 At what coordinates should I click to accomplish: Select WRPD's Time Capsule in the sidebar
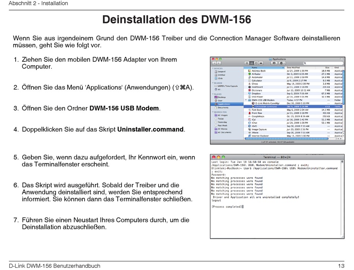point(226,86)
